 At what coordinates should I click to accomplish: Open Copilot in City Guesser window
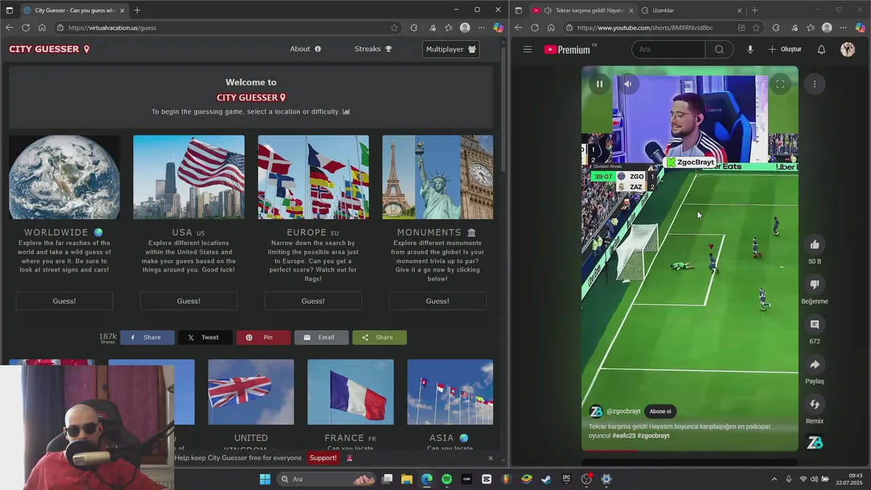click(498, 28)
